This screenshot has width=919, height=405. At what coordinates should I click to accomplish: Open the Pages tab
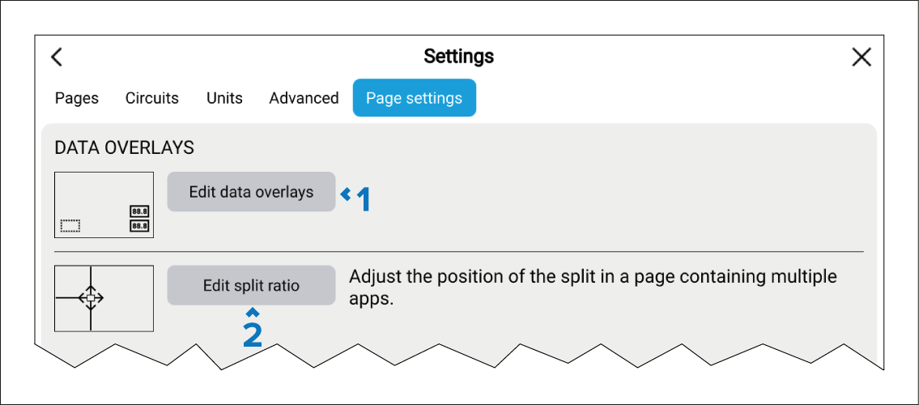(x=77, y=98)
